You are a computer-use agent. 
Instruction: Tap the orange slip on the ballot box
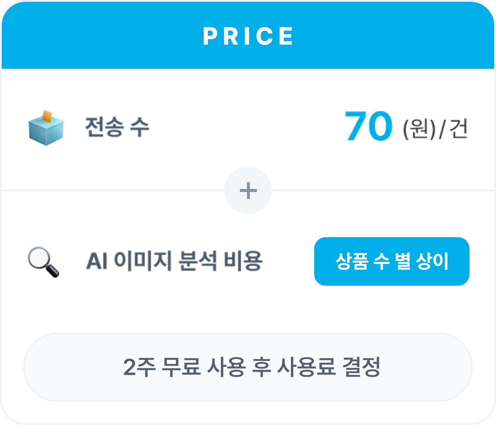click(x=47, y=116)
